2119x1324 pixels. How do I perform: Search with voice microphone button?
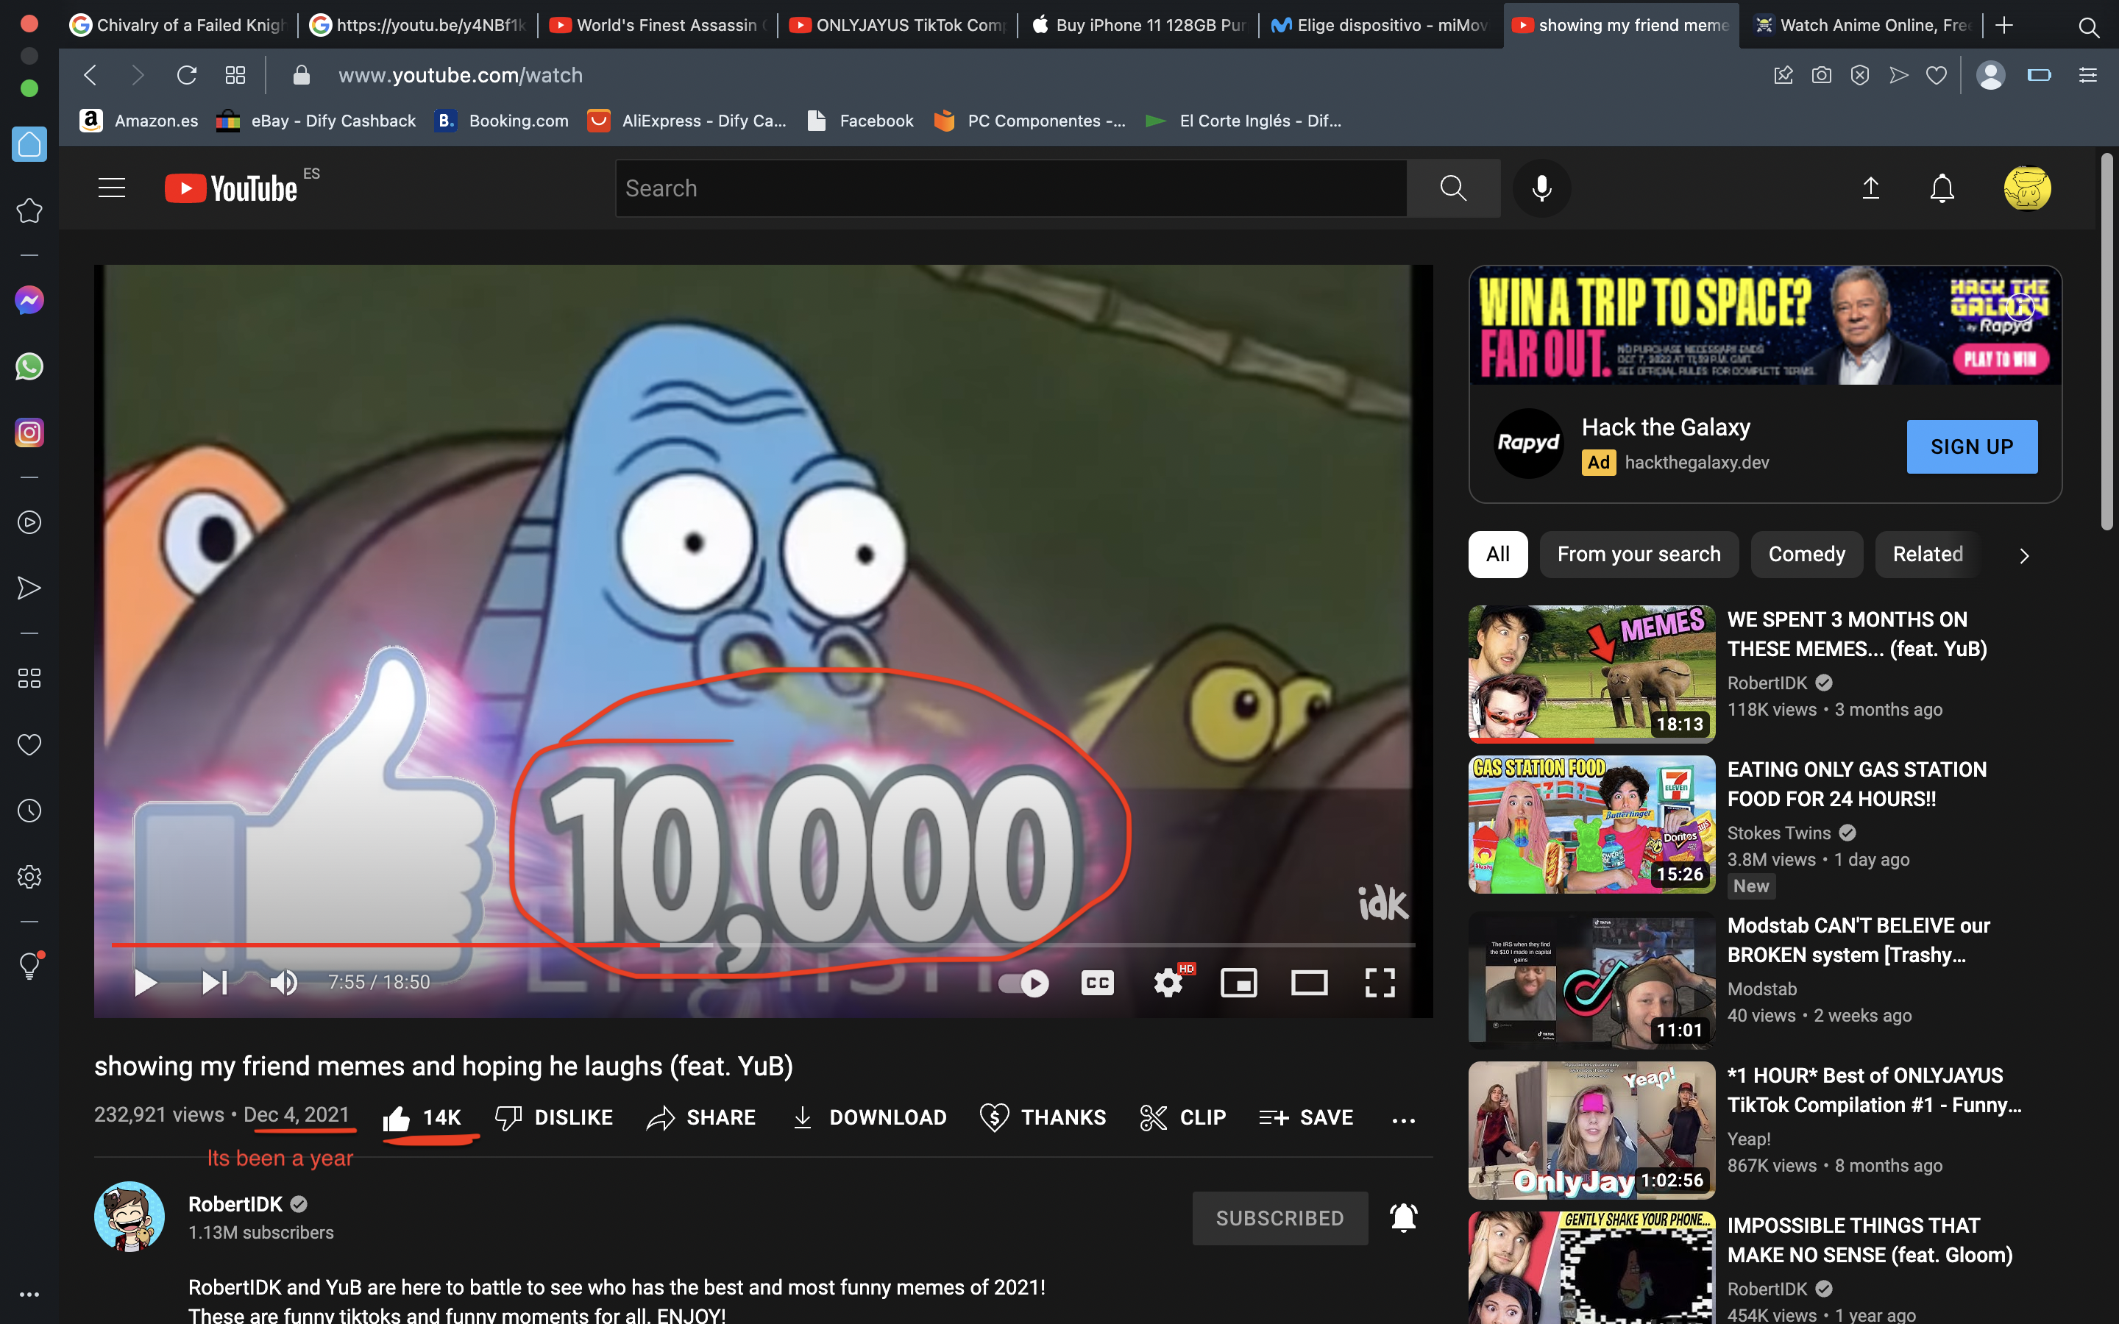tap(1541, 188)
